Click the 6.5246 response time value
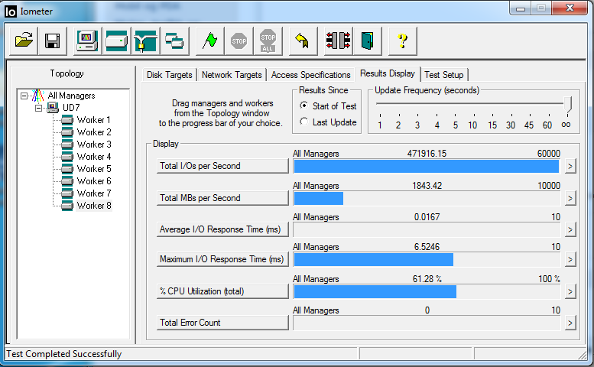This screenshot has width=594, height=367. 427,247
